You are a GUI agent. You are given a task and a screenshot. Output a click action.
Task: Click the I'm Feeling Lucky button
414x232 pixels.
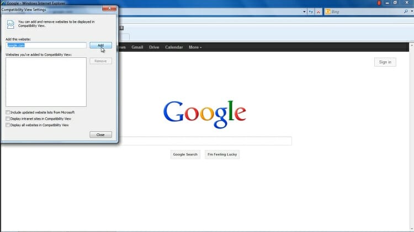point(222,154)
